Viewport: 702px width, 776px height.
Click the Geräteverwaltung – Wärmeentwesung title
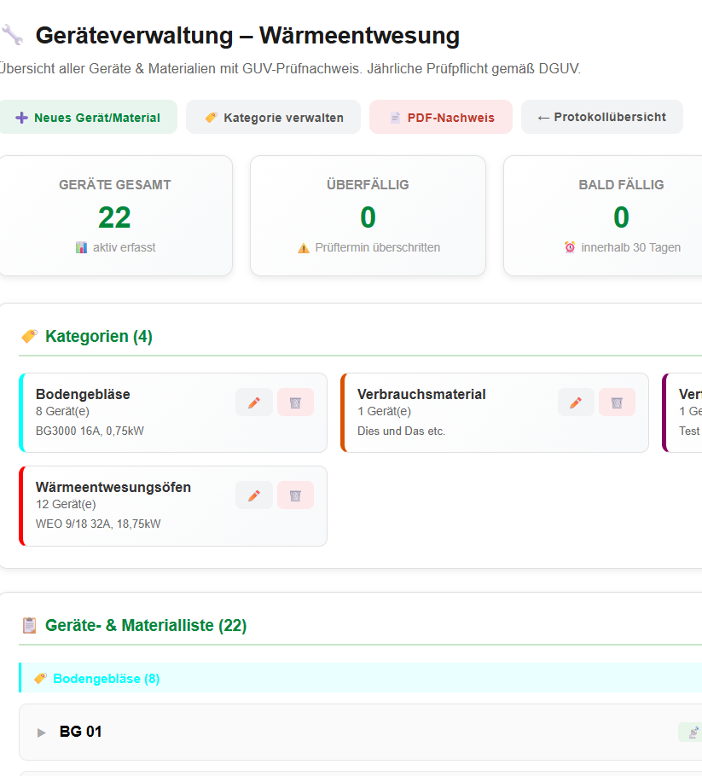[247, 36]
